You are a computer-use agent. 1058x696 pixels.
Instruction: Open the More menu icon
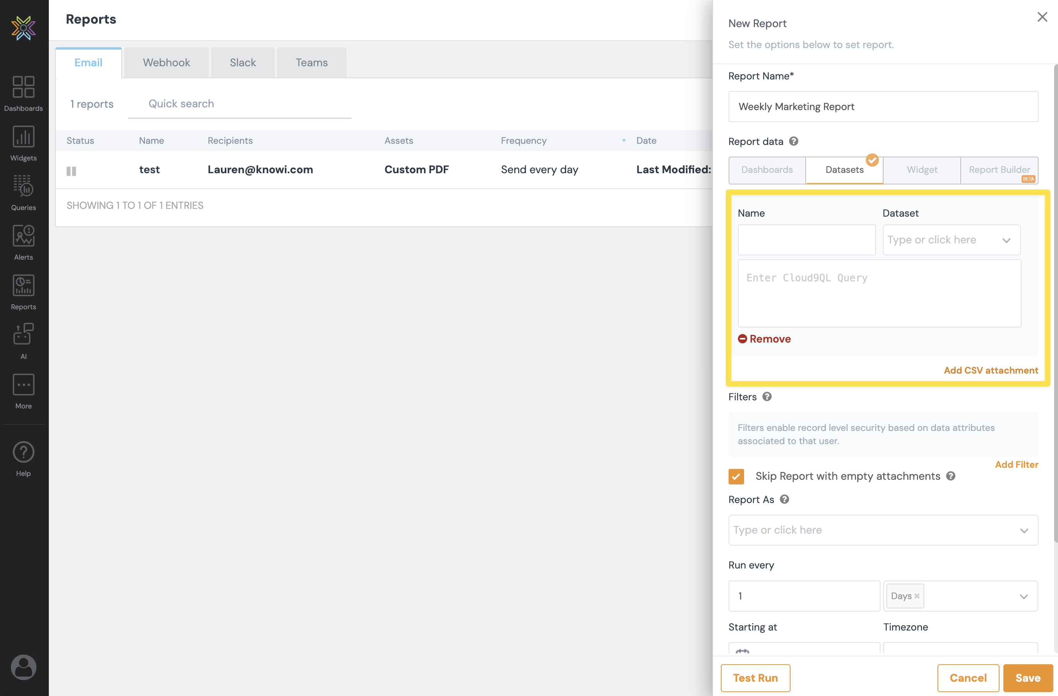pos(23,391)
